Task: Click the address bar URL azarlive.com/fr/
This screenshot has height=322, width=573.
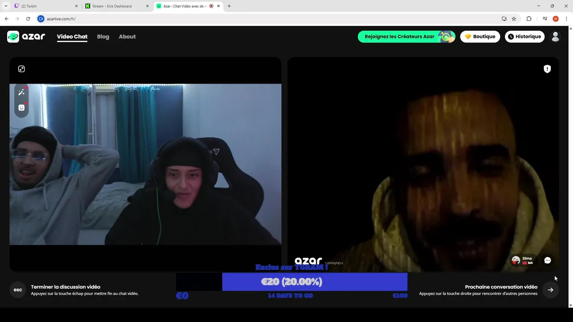Action: tap(61, 19)
